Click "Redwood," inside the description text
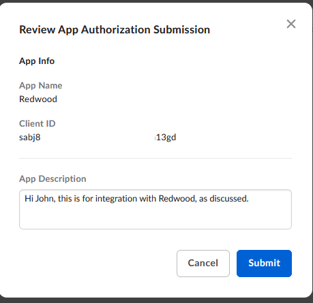This screenshot has height=303, width=313. 177,199
